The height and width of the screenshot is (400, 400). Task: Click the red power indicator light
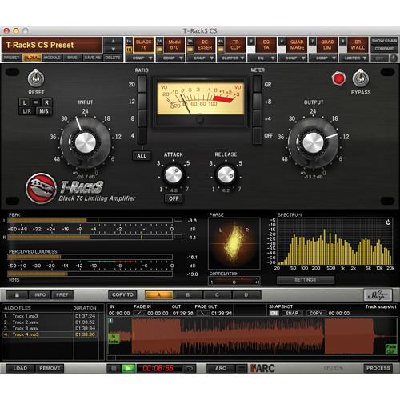coord(338,79)
